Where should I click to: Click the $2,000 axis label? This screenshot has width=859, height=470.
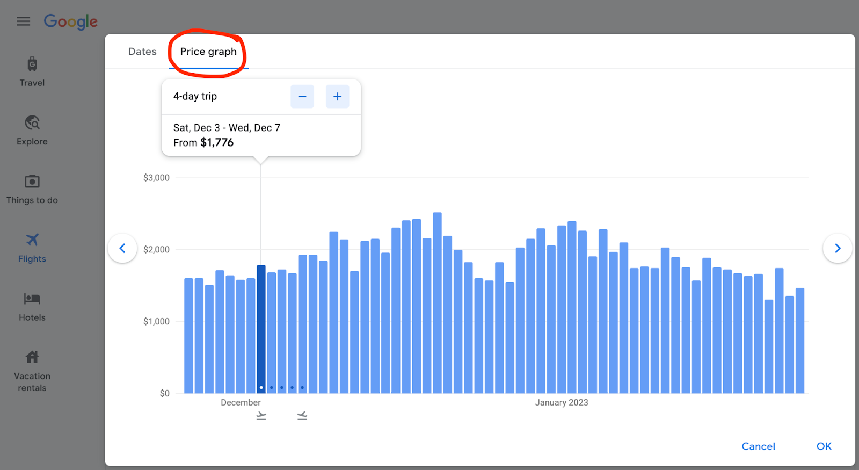coord(156,249)
